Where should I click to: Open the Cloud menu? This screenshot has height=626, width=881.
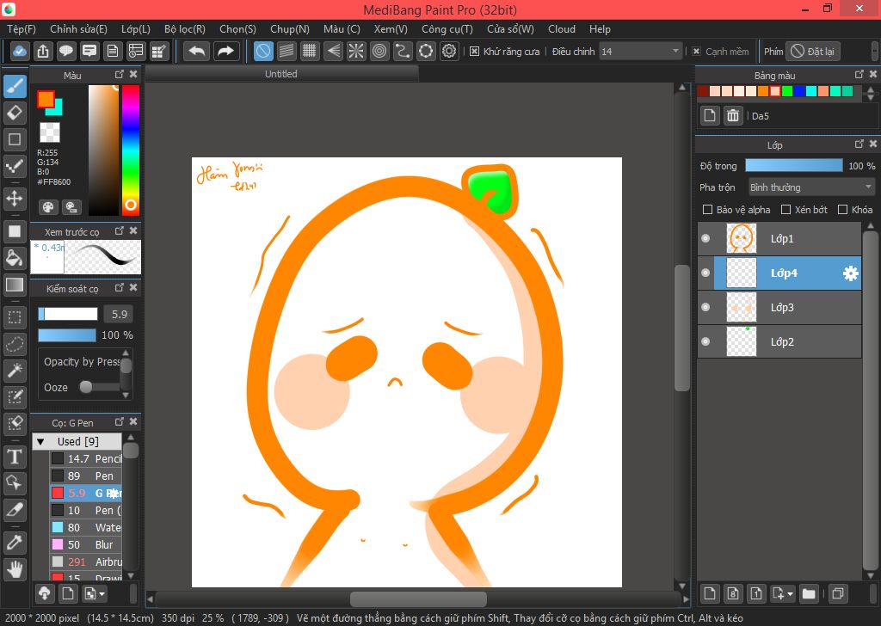click(x=562, y=29)
